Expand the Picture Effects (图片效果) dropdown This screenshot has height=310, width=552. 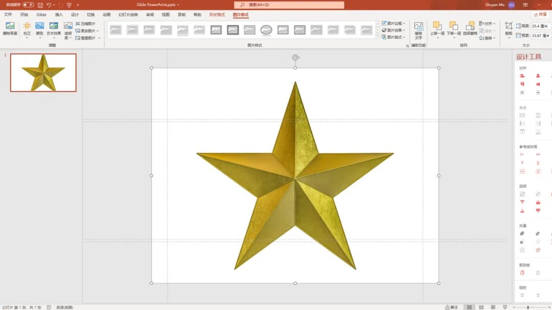(394, 30)
